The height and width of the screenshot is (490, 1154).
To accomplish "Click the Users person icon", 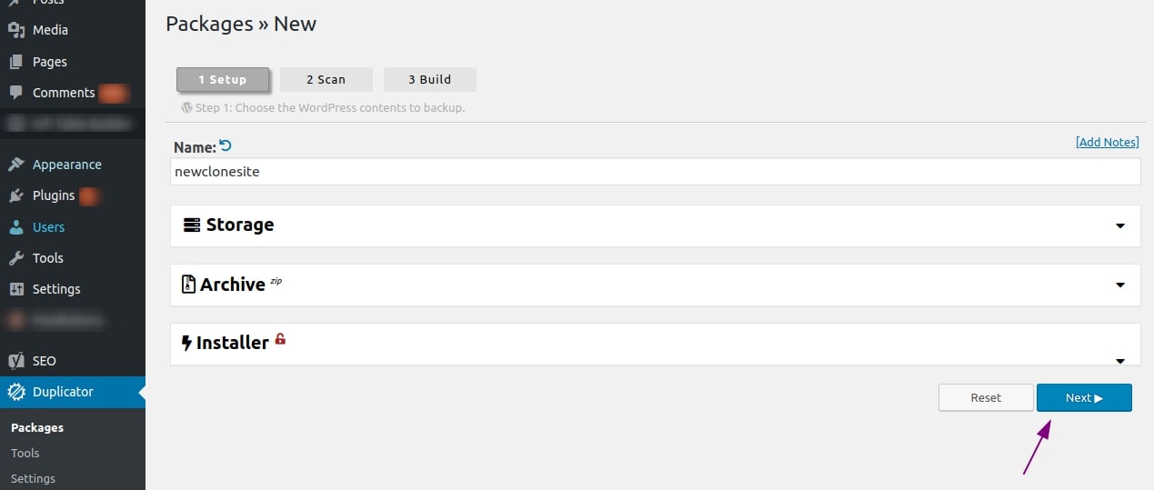I will 16,227.
